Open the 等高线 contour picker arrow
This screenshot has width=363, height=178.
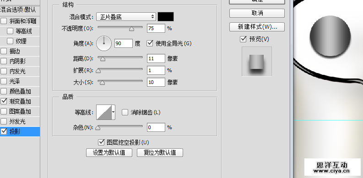click(113, 112)
